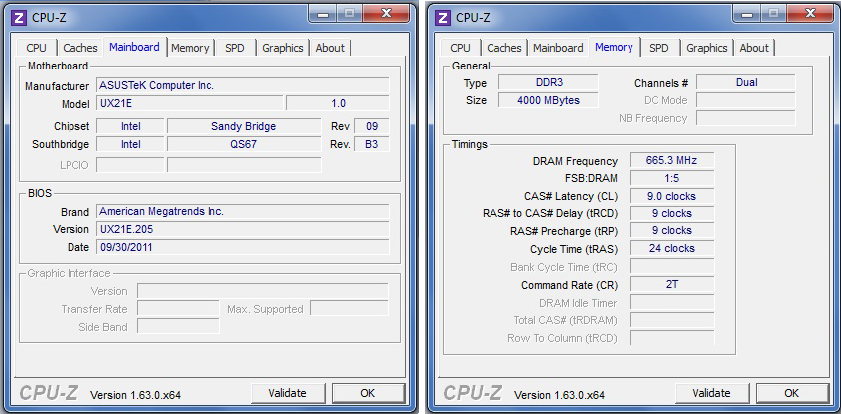Click OK in the Memory window
This screenshot has height=414, width=841.
791,393
